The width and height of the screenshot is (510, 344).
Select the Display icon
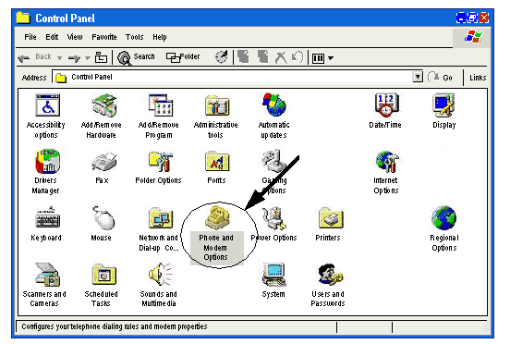pyautogui.click(x=443, y=104)
